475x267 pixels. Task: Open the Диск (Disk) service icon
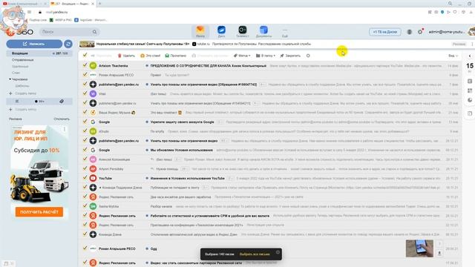(x=221, y=31)
